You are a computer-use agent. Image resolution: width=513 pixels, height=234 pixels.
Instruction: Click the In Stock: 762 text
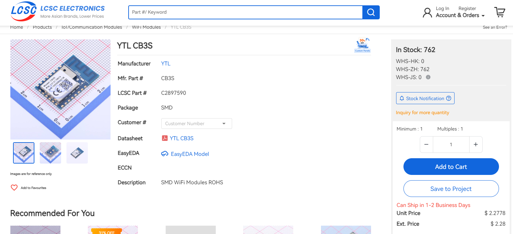415,50
